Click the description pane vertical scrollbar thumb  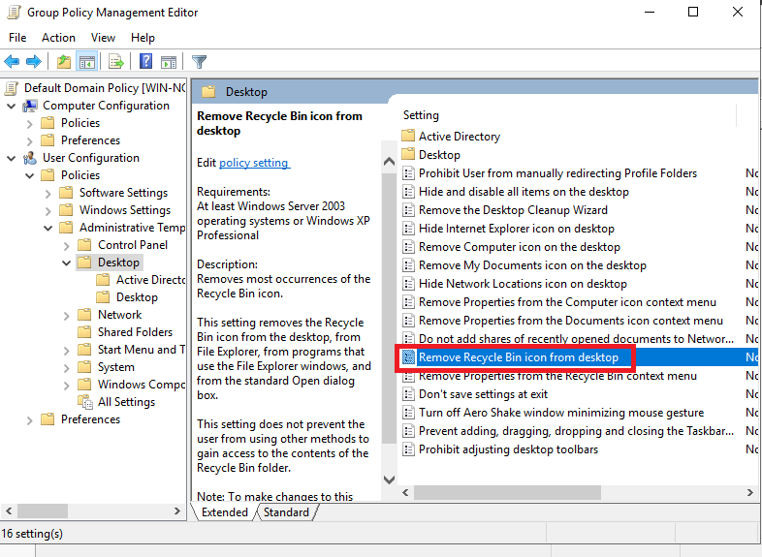click(390, 308)
